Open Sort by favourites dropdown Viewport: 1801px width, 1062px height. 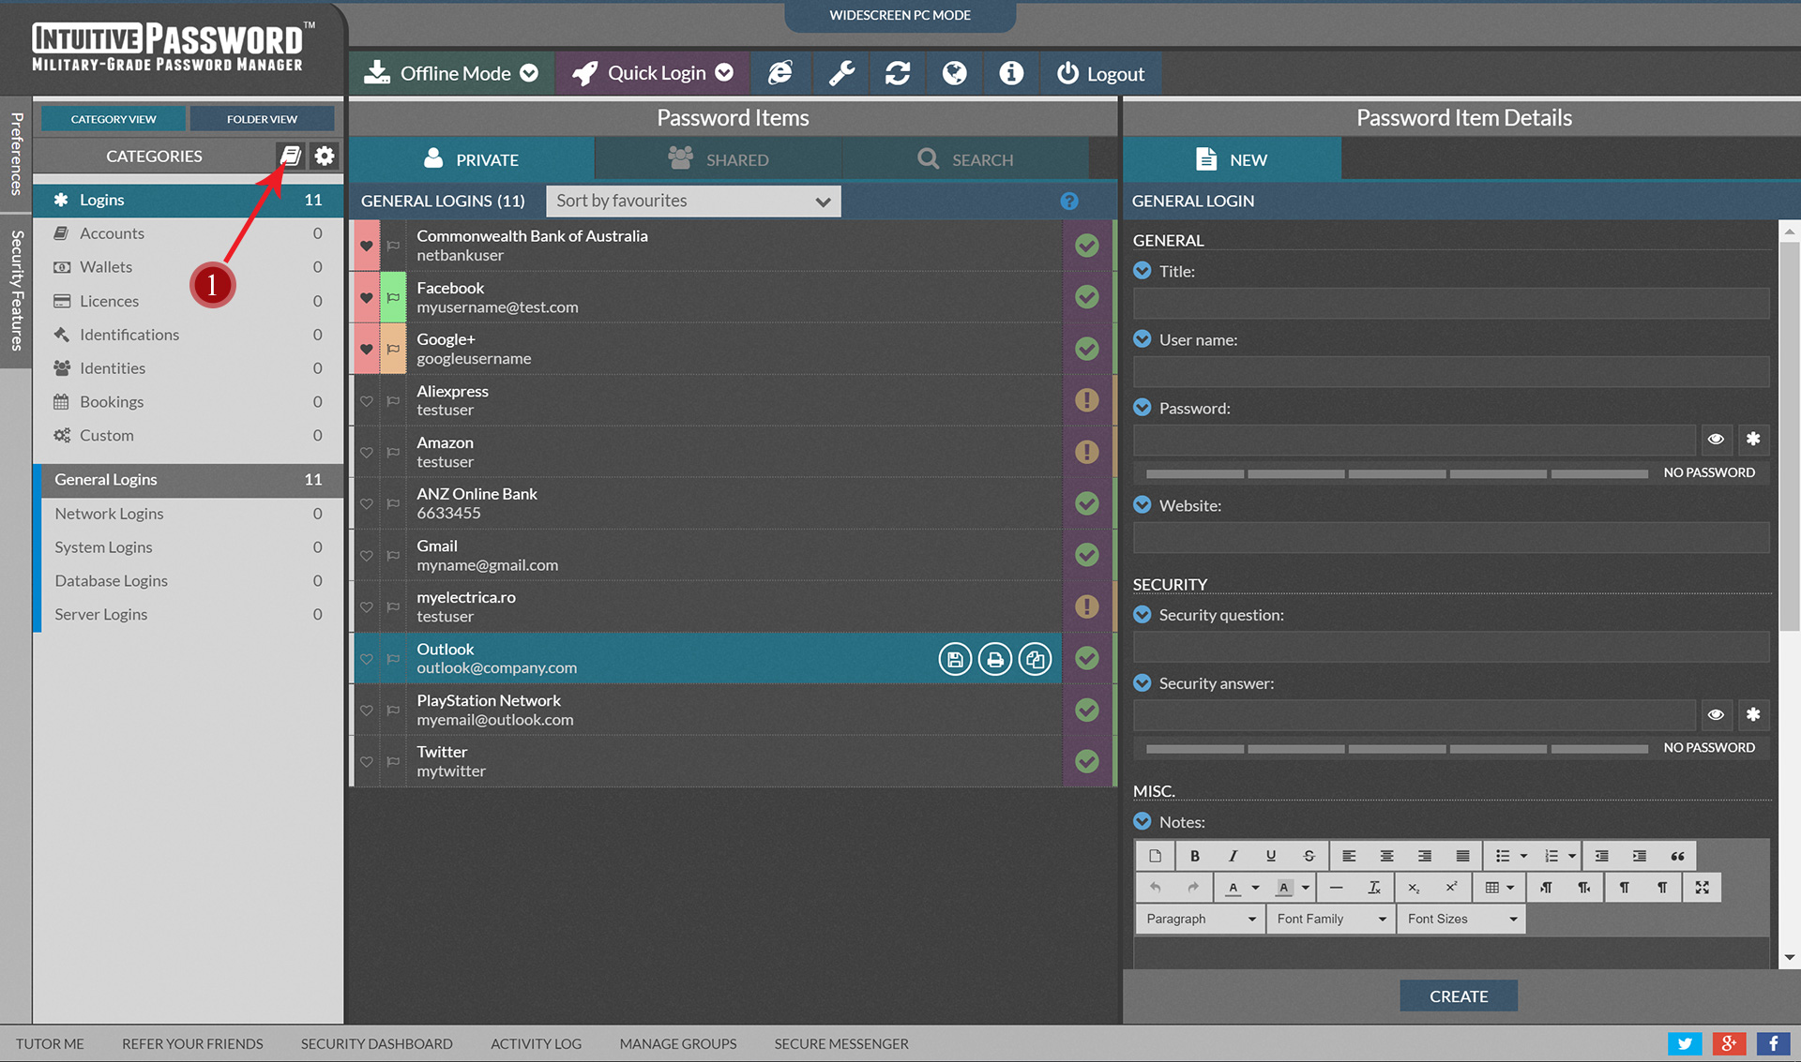pos(693,201)
